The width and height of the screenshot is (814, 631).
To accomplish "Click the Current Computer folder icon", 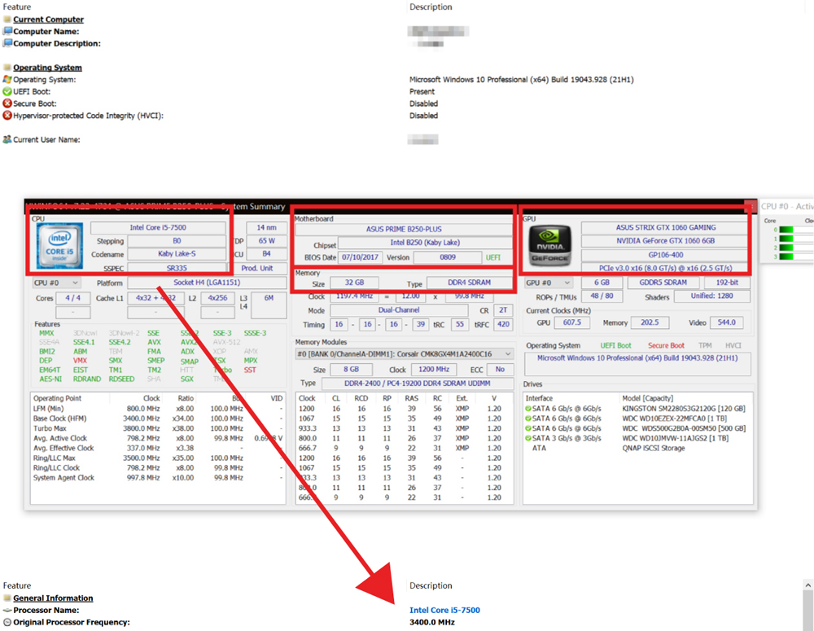I will click(x=7, y=20).
